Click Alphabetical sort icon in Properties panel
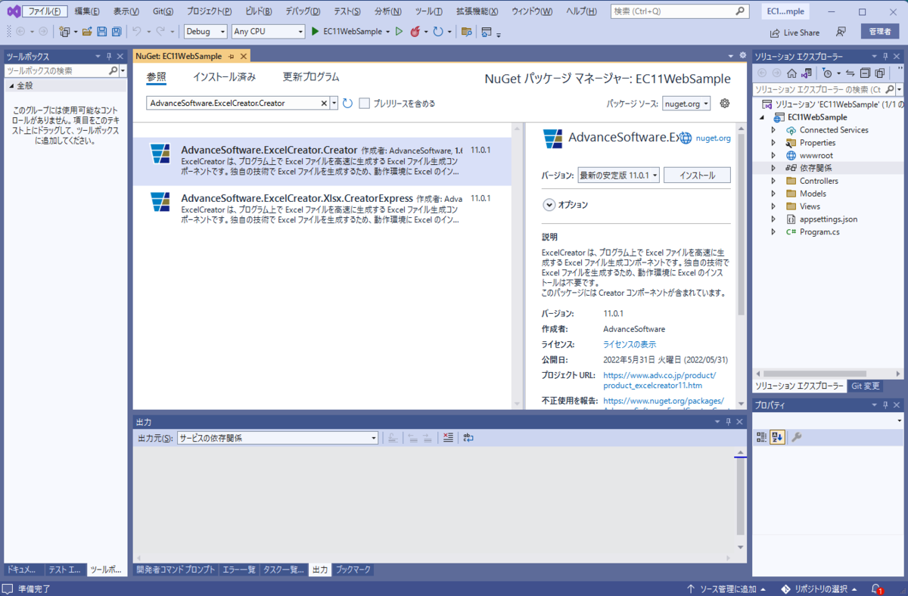908x596 pixels. [777, 437]
